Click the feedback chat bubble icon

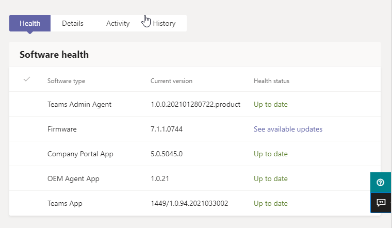(x=381, y=203)
